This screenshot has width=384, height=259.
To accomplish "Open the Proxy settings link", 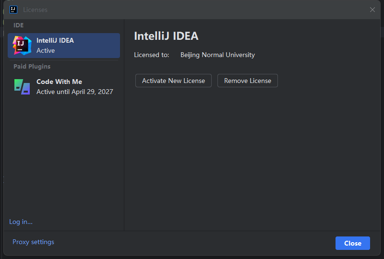I will 33,242.
